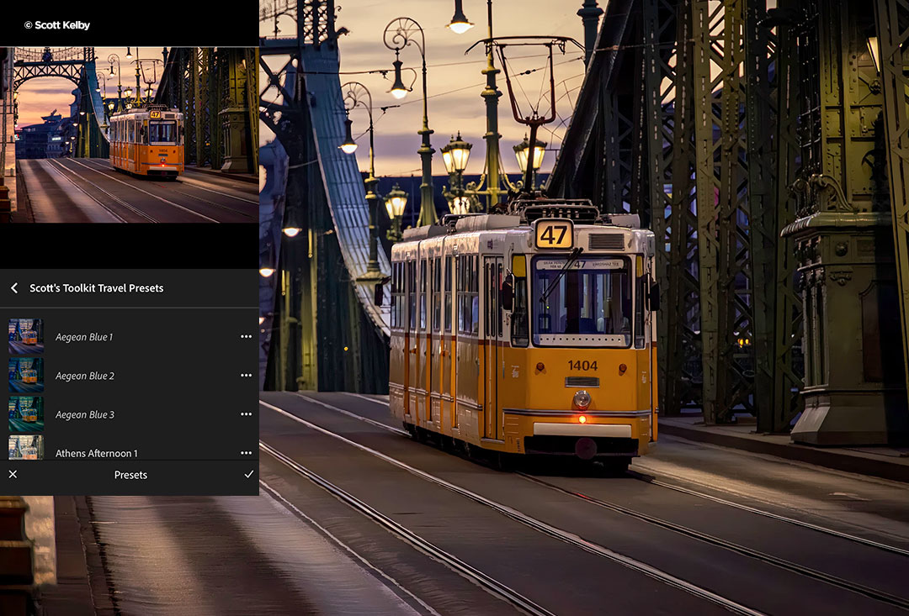Apply the Aegean Blue 3 preset label

(85, 414)
